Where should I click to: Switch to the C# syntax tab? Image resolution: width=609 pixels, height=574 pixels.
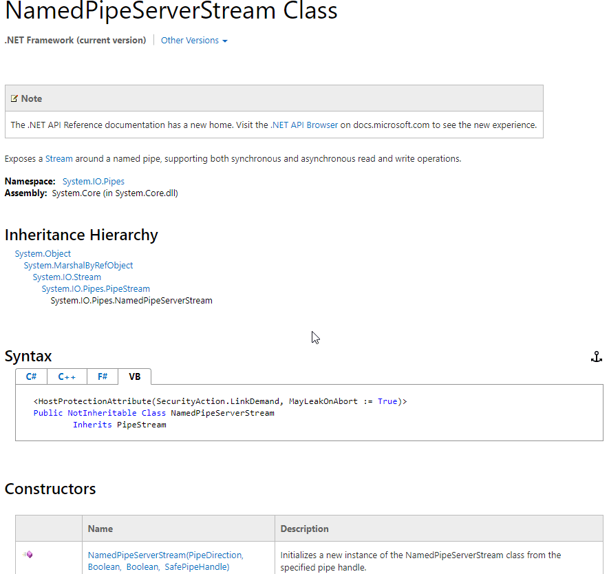(31, 376)
